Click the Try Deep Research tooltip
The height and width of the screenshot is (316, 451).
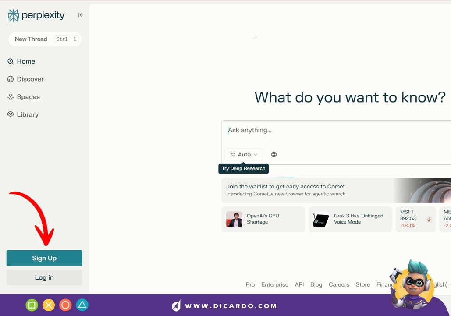243,168
